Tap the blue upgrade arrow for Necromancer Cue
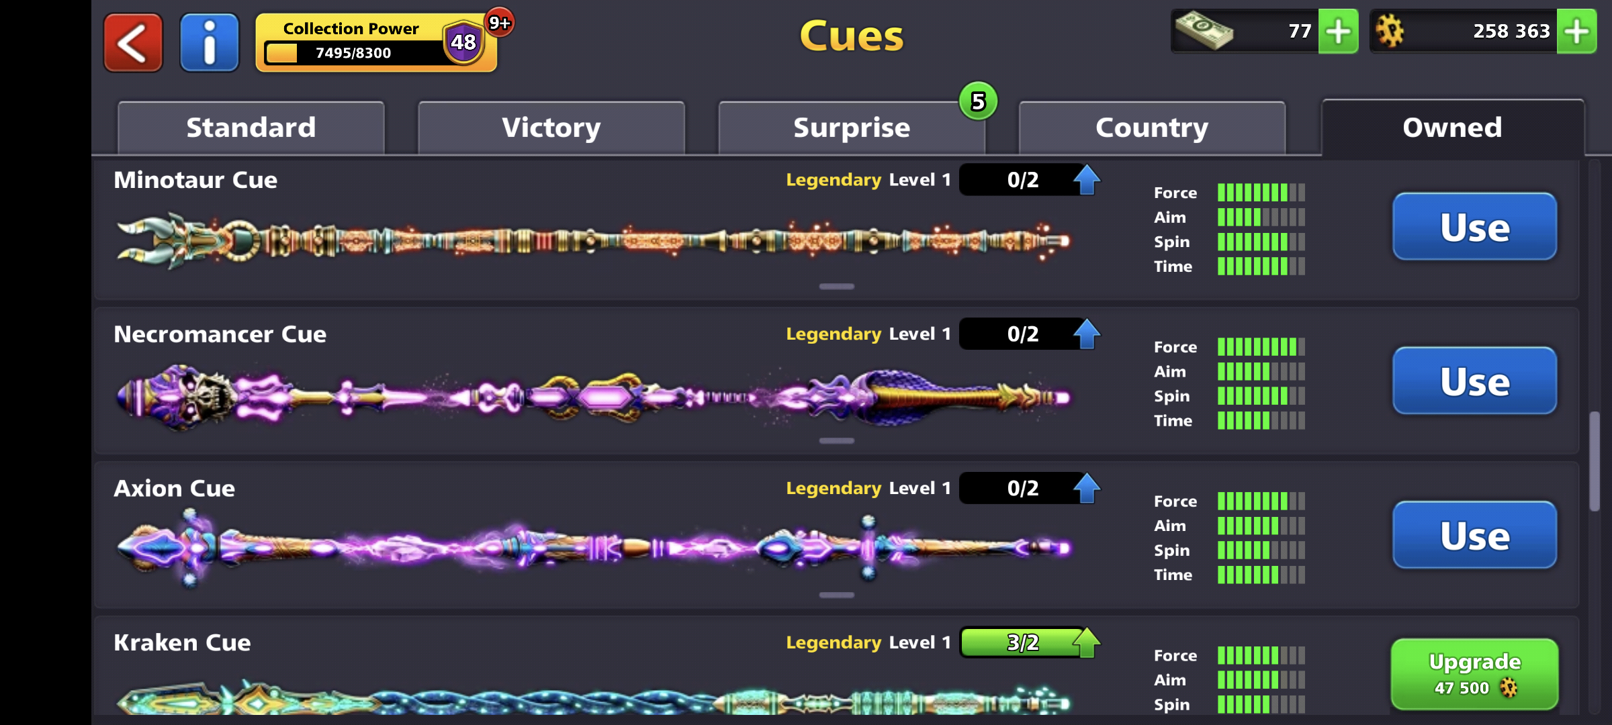Screen dimensions: 1612x725 (1087, 334)
